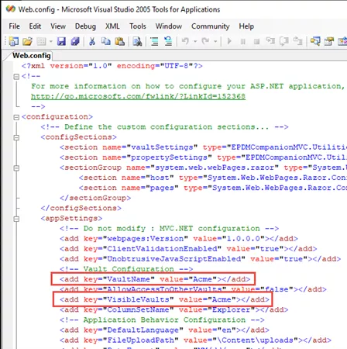This screenshot has width=347, height=349.
Task: Follow the go.microsoft.com fwlink URL
Action: pos(138,96)
